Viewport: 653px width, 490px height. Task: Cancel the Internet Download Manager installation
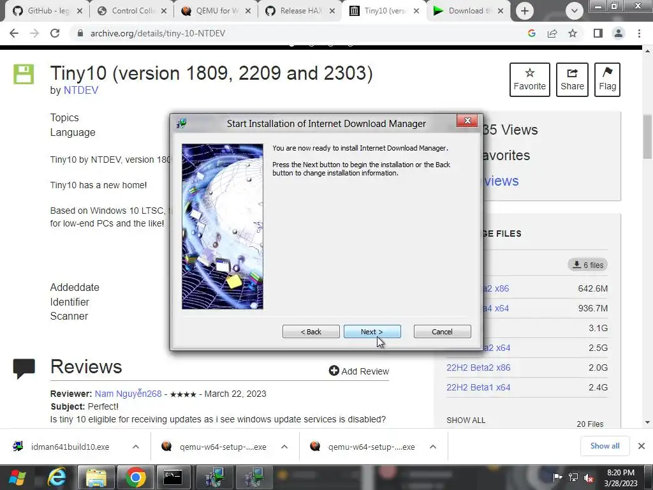(443, 332)
